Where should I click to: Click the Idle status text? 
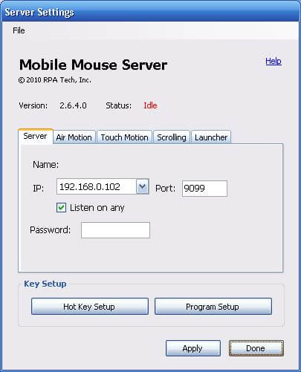click(x=150, y=105)
